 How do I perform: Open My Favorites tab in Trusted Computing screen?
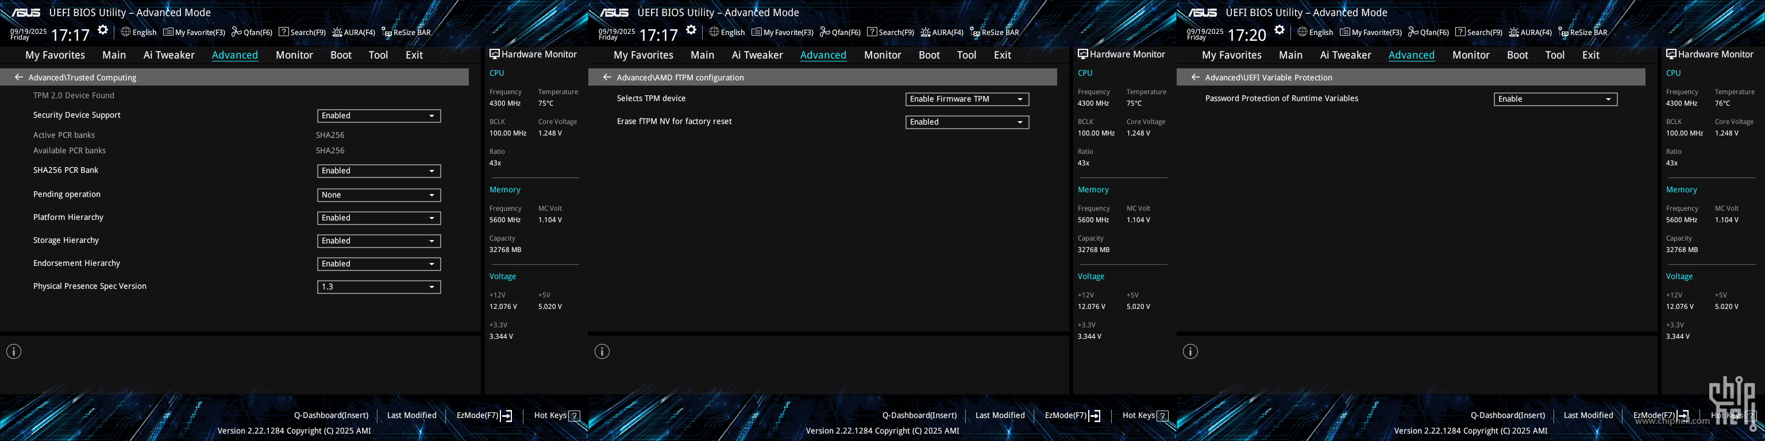(55, 55)
